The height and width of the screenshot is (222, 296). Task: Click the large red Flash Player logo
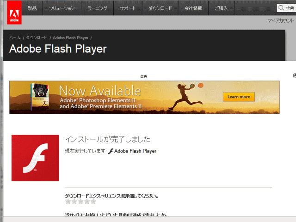(x=35, y=158)
